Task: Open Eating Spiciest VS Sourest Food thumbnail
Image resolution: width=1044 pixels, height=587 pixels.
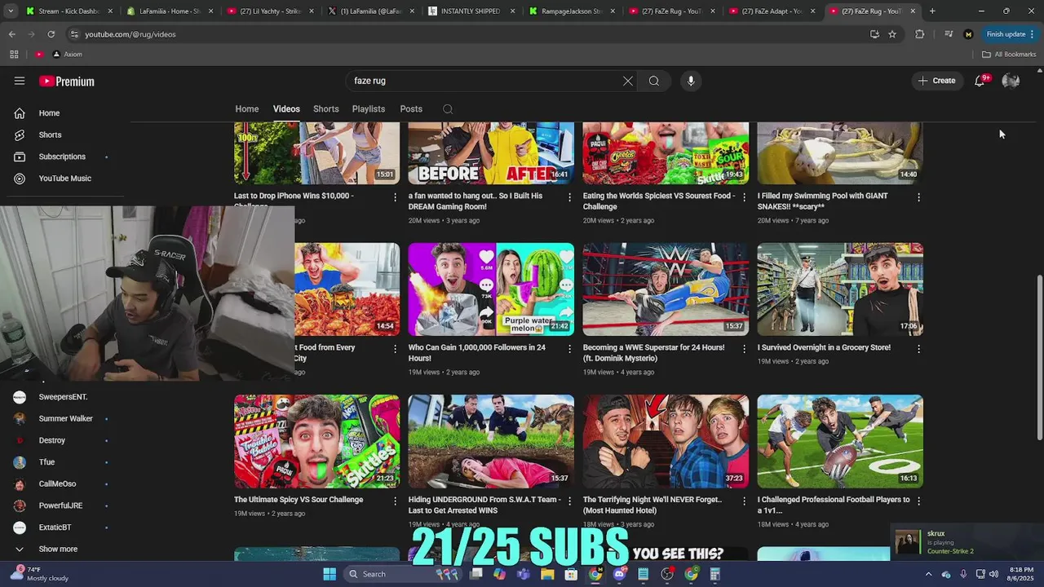Action: tap(666, 153)
